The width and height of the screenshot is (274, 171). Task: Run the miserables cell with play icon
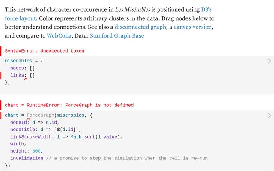click(x=269, y=62)
